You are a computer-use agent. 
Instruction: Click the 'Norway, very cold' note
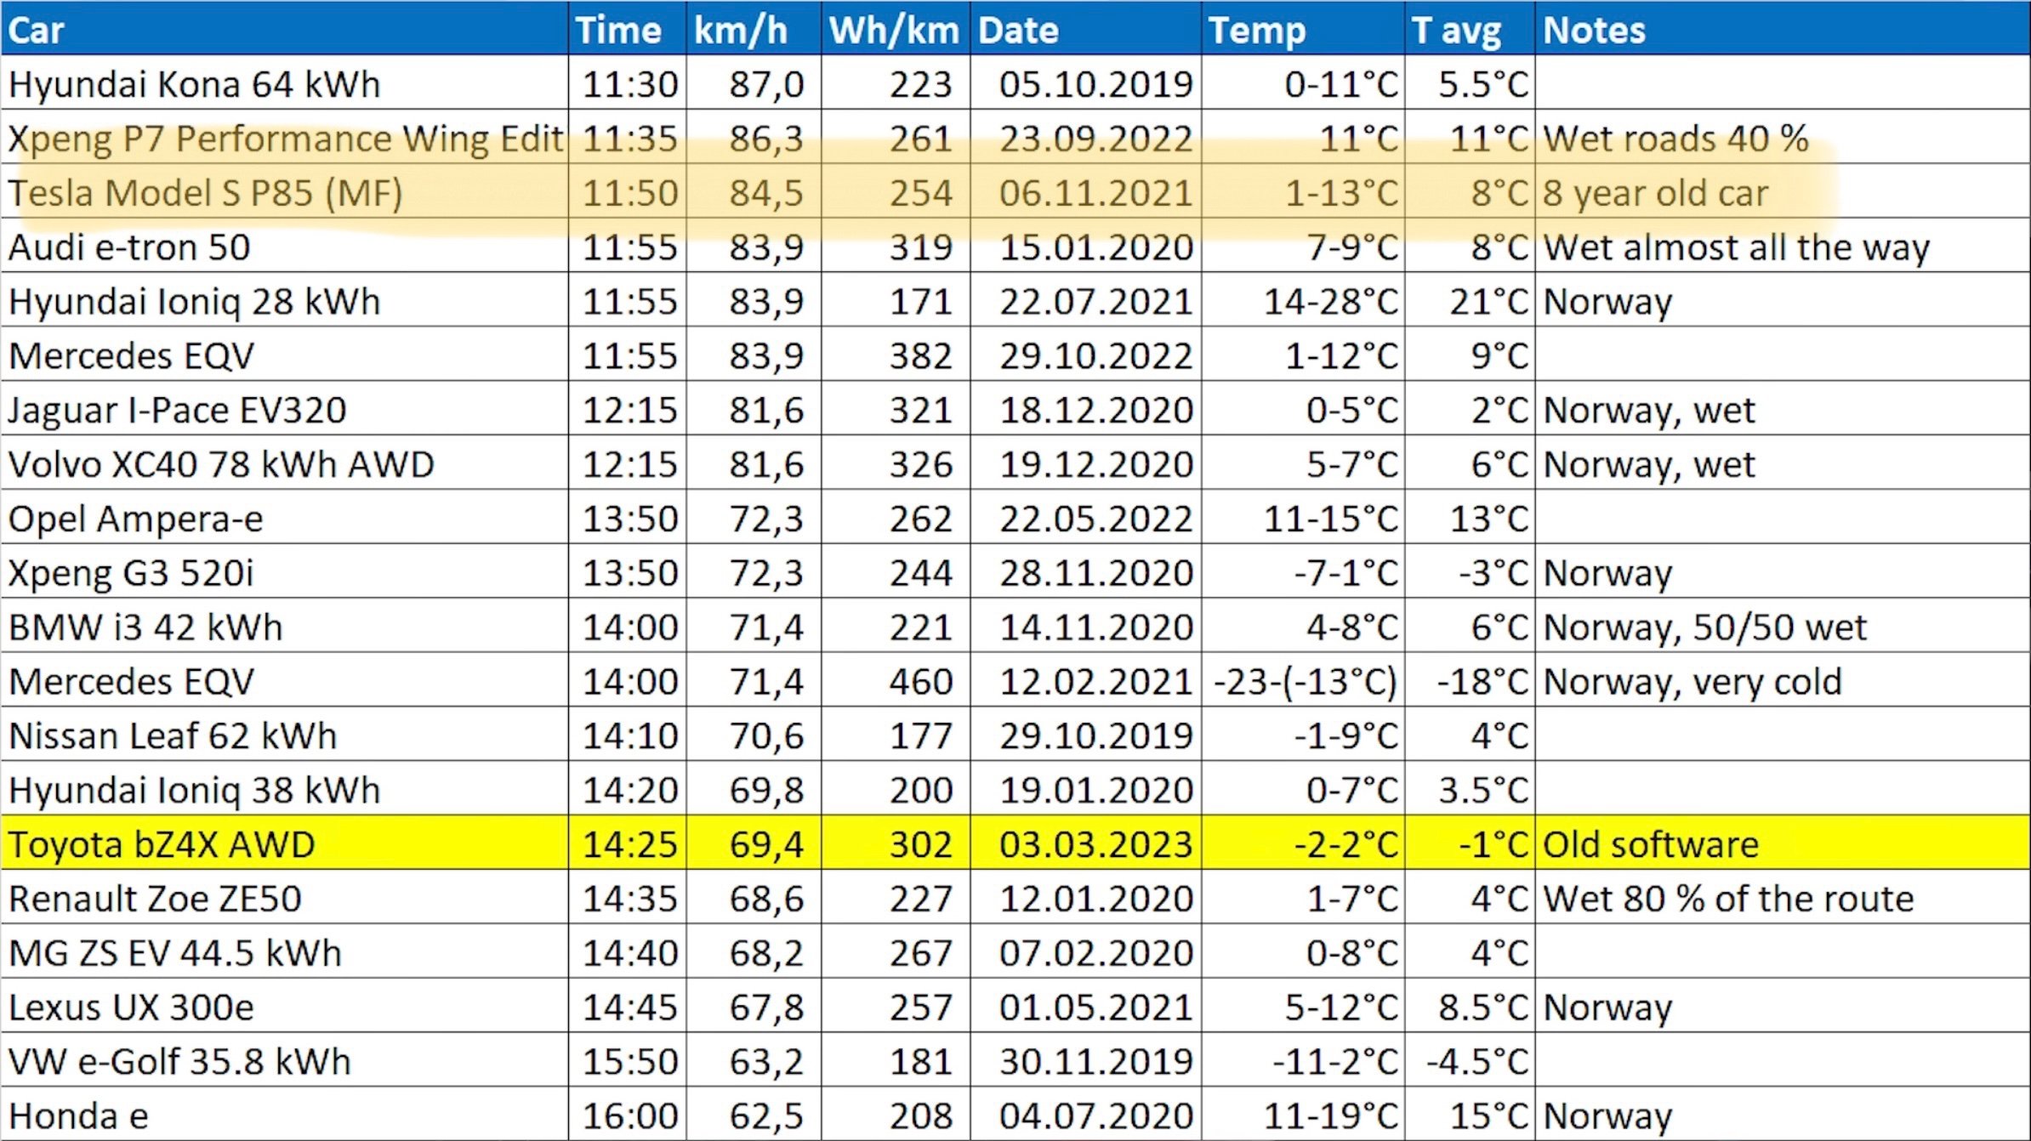1783,681
